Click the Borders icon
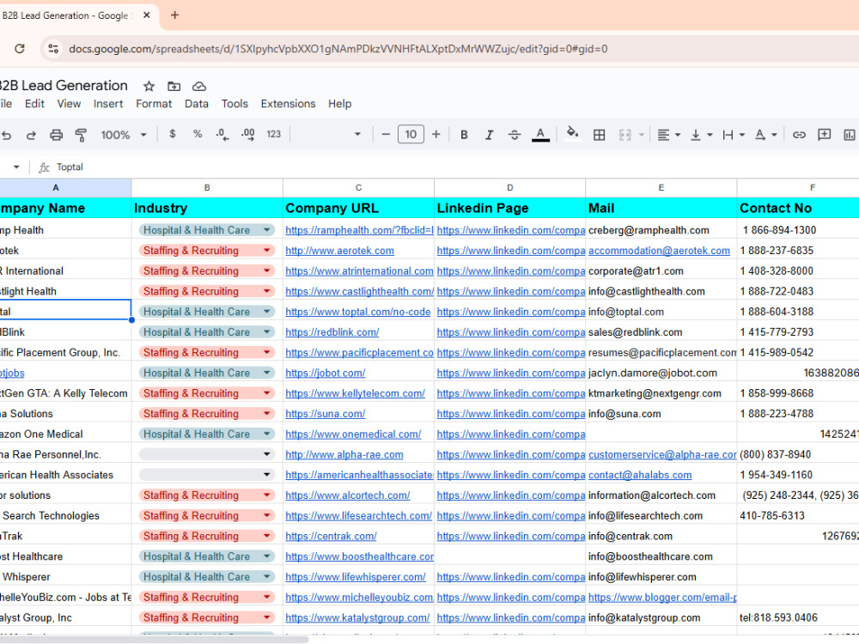859x644 pixels. [600, 135]
